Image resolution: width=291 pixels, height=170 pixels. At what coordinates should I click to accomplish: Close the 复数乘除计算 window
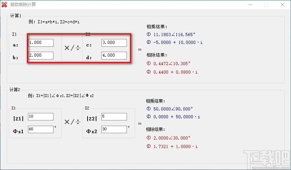point(282,5)
